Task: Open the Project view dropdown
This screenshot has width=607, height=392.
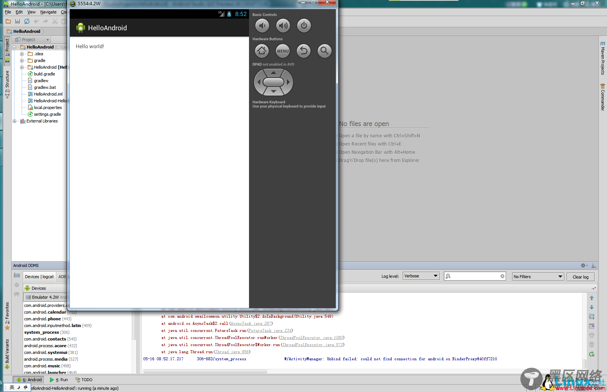Action: click(x=32, y=40)
